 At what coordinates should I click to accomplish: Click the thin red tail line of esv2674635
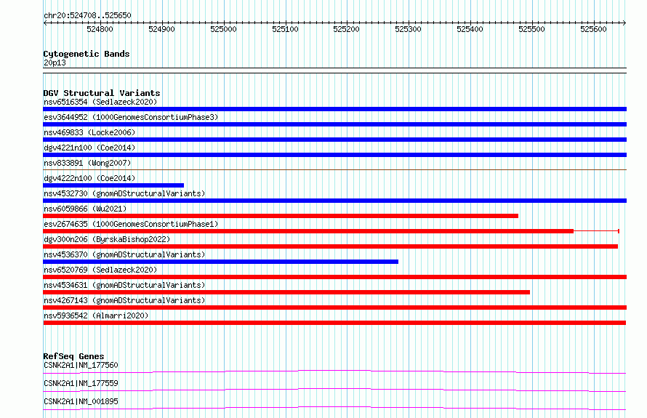tap(596, 231)
